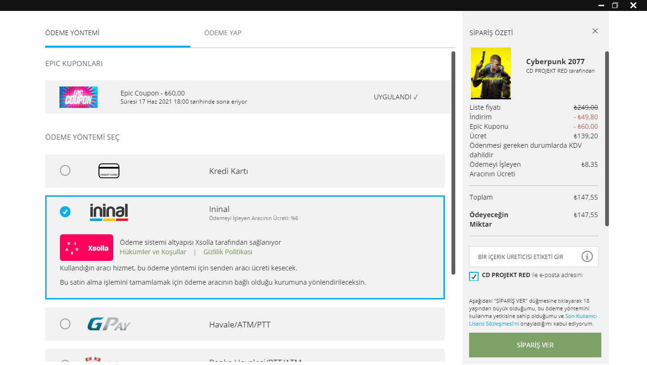This screenshot has width=647, height=365.
Task: Select the Ininal payment radio button
Action: 65,211
